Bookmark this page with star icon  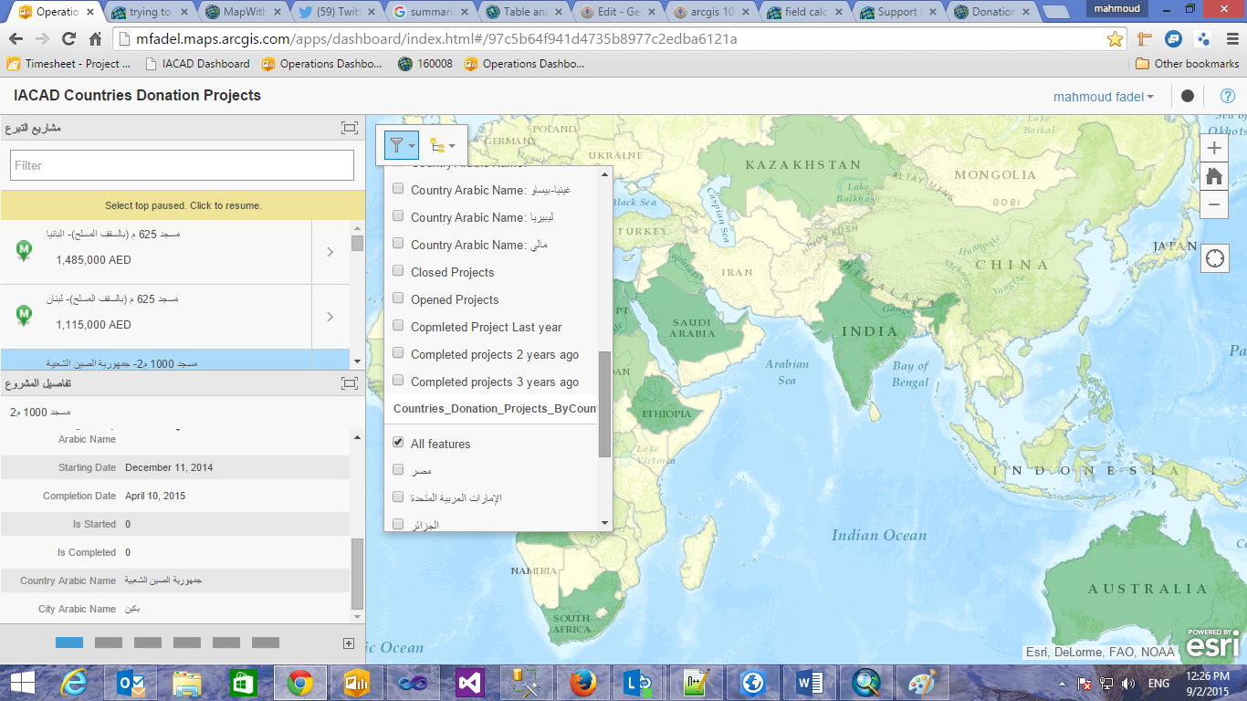[x=1115, y=39]
